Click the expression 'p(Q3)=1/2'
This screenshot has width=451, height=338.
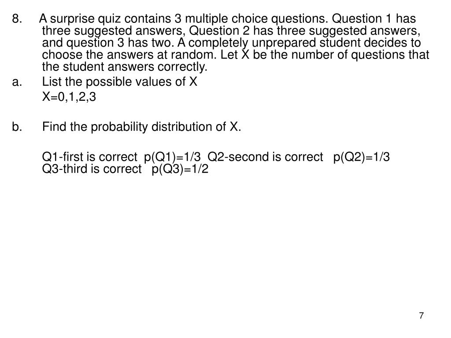click(180, 169)
